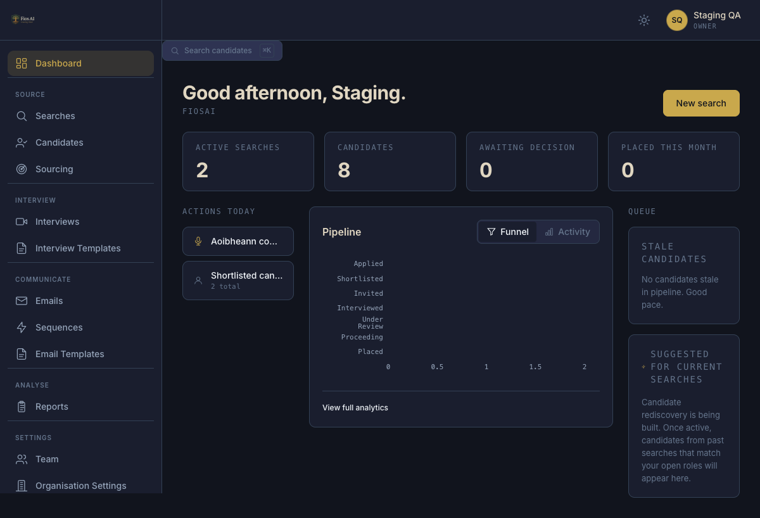Screen dimensions: 760x518
Task: Click the Good afternoon, Staging heading
Action: pyautogui.click(x=294, y=93)
